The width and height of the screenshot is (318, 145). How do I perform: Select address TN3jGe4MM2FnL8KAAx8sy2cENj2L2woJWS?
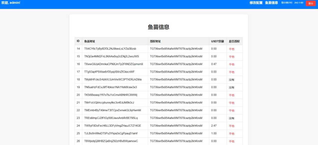click(x=112, y=56)
